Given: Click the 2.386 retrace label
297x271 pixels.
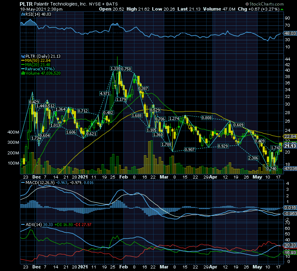Looking at the screenshot, I should click(x=253, y=158).
